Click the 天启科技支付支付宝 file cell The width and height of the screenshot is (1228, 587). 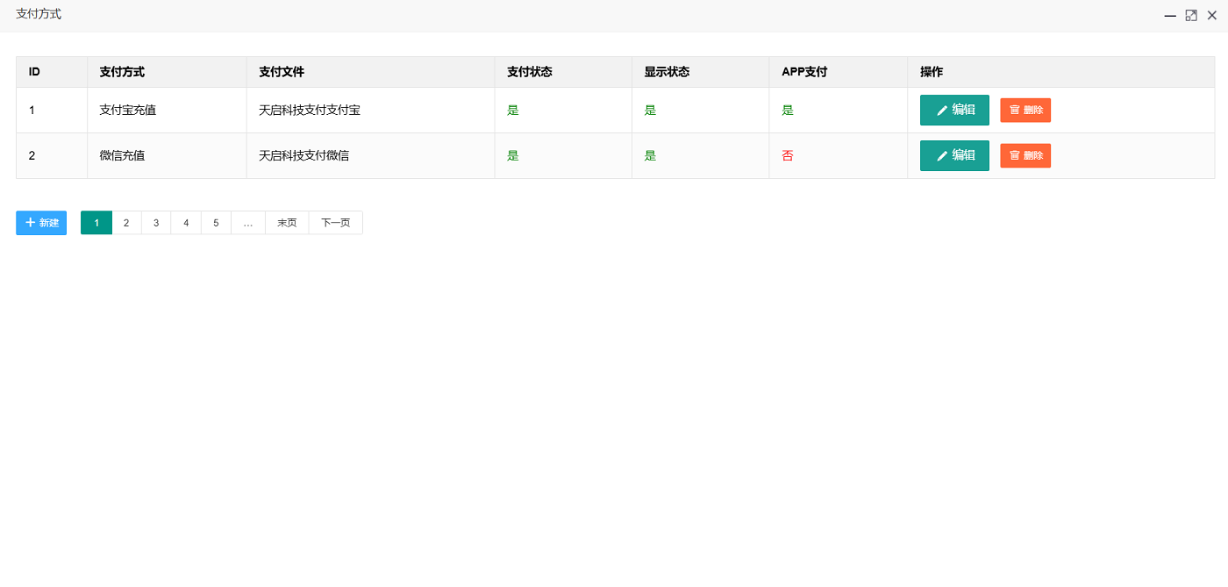[x=310, y=111]
